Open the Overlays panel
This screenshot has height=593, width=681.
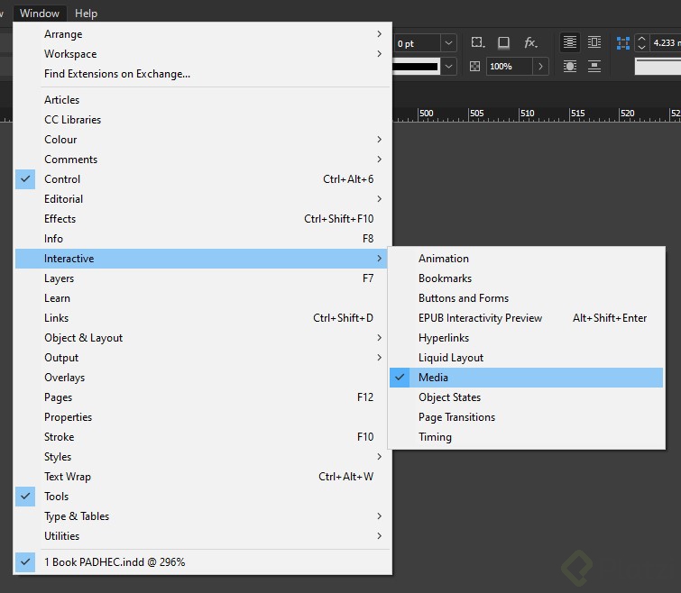pyautogui.click(x=203, y=378)
